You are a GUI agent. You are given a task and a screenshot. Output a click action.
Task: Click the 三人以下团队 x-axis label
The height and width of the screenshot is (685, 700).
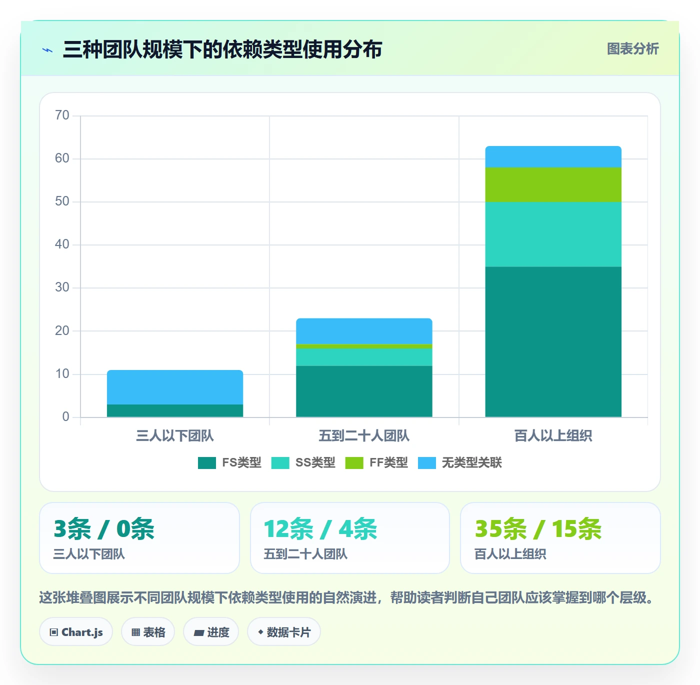(175, 436)
